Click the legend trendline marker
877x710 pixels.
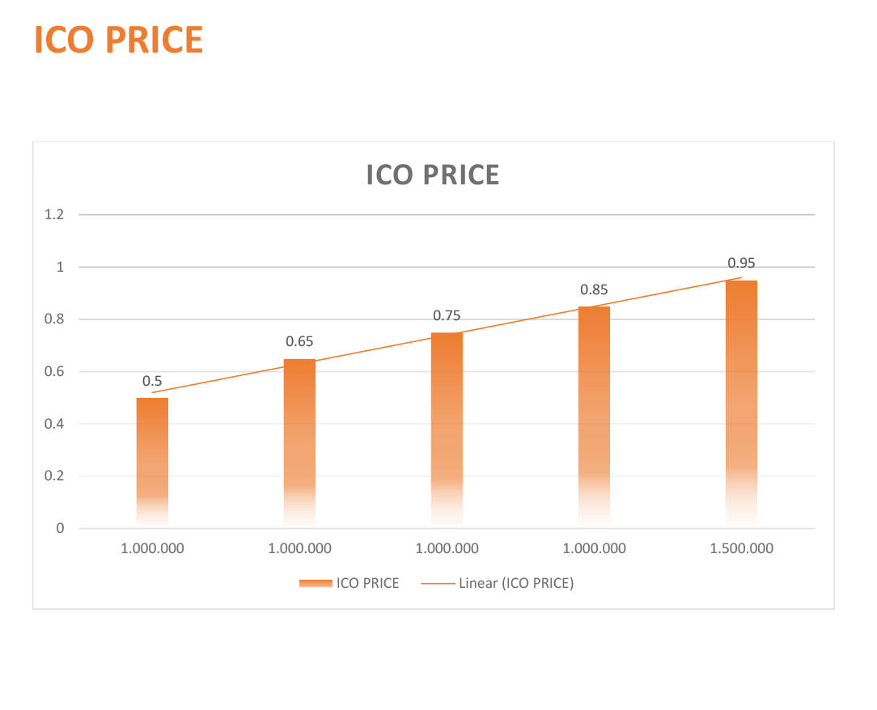[438, 583]
